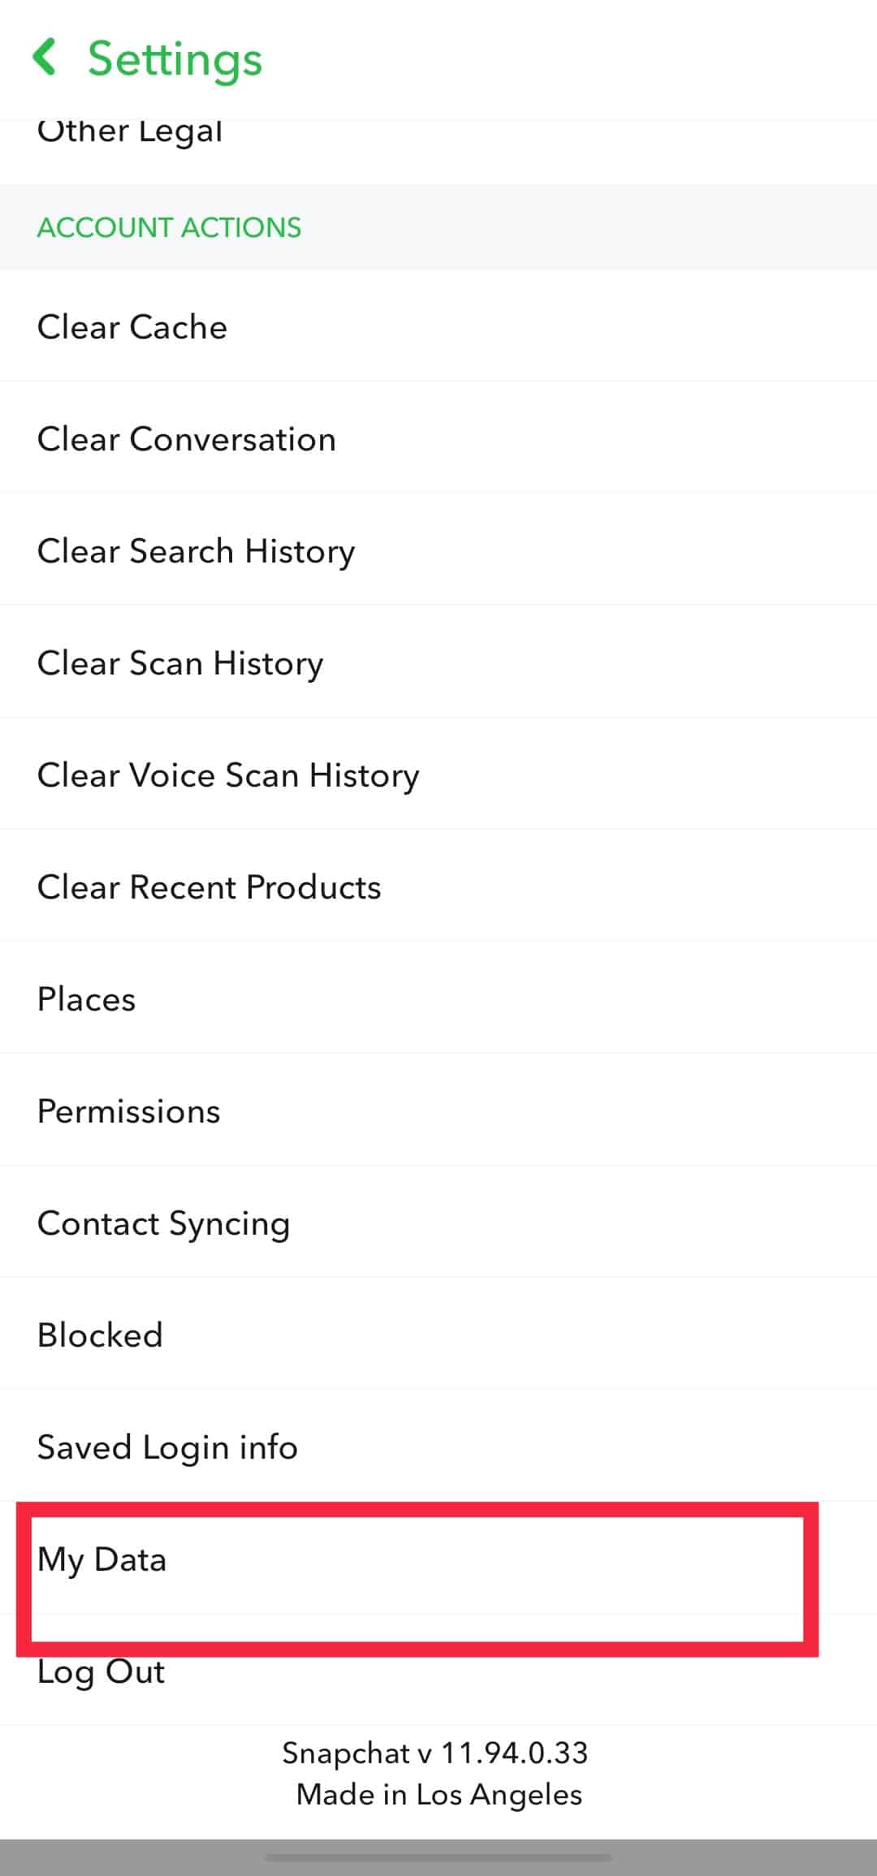Select Clear Cache option
Viewport: 877px width, 1876px height.
(x=132, y=327)
